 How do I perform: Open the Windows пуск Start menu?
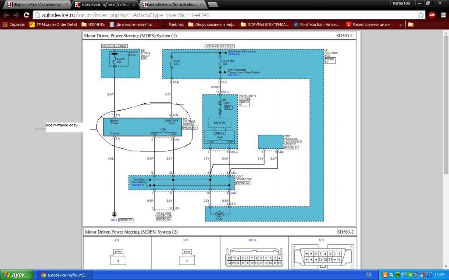(17, 275)
